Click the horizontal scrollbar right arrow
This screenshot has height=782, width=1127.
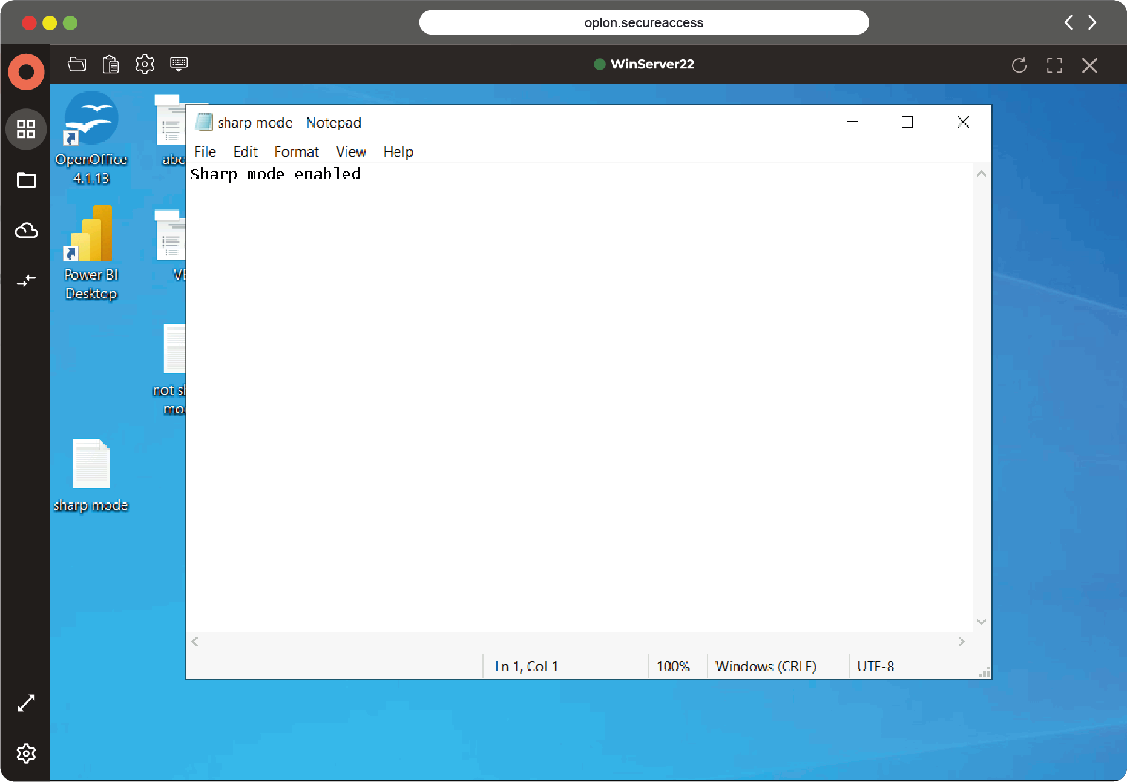(x=962, y=642)
